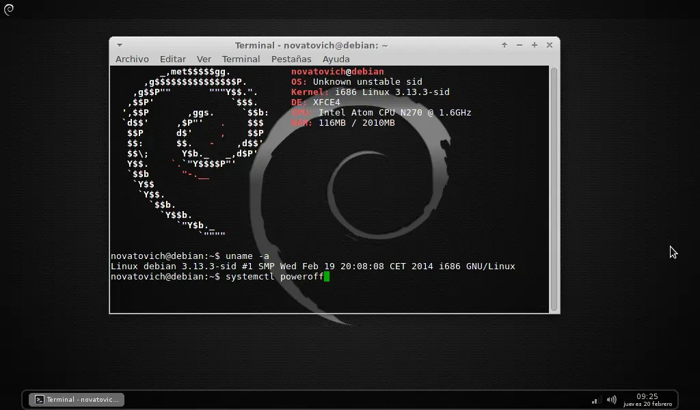Click the '116MB / 2010MB' RAM value

point(357,123)
